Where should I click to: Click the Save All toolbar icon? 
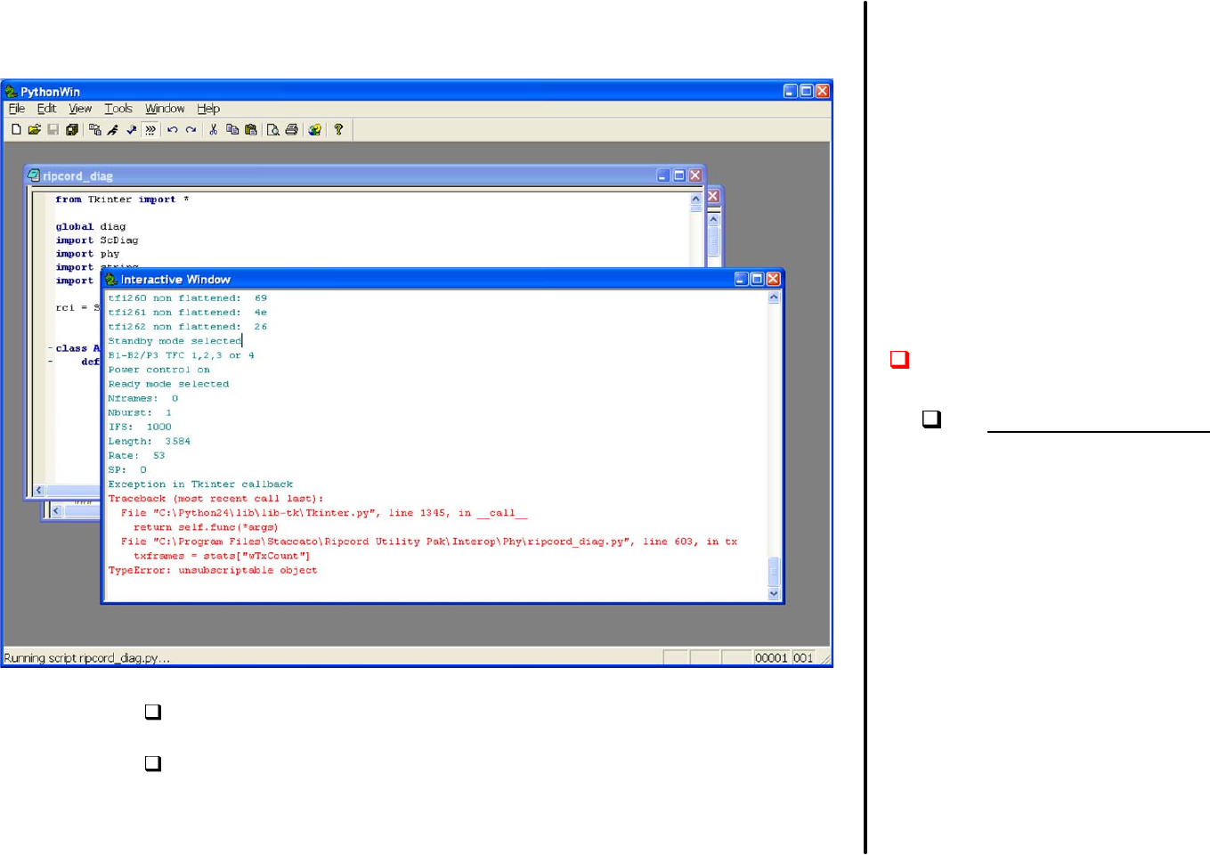72,130
